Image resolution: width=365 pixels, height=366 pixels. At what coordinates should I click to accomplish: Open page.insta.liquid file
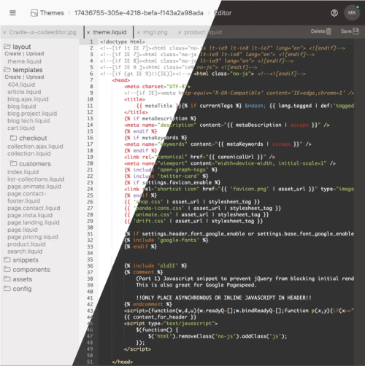coord(30,215)
